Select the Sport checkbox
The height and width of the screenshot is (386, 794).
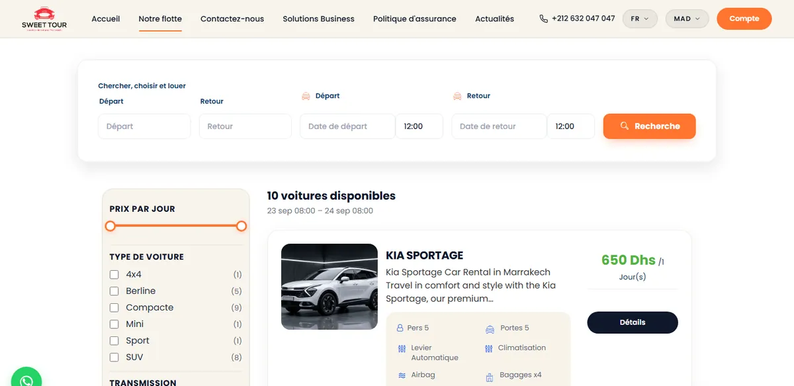pyautogui.click(x=114, y=340)
